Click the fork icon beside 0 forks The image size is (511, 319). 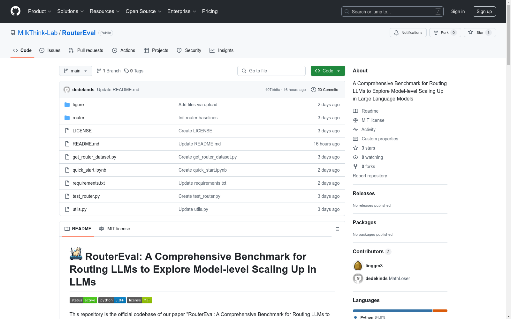[x=355, y=167]
